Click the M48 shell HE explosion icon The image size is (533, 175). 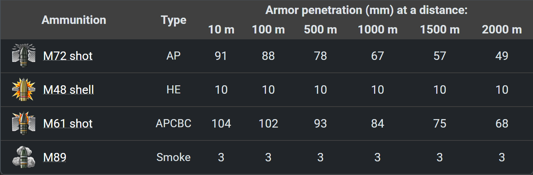pos(24,90)
